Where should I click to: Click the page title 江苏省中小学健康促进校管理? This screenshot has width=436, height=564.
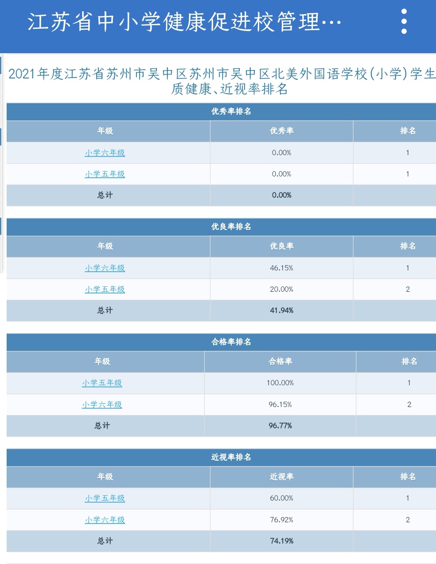[x=184, y=21]
